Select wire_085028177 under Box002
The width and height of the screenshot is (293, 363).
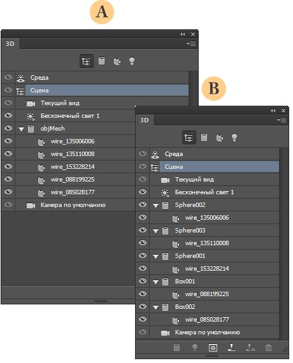pos(214,320)
